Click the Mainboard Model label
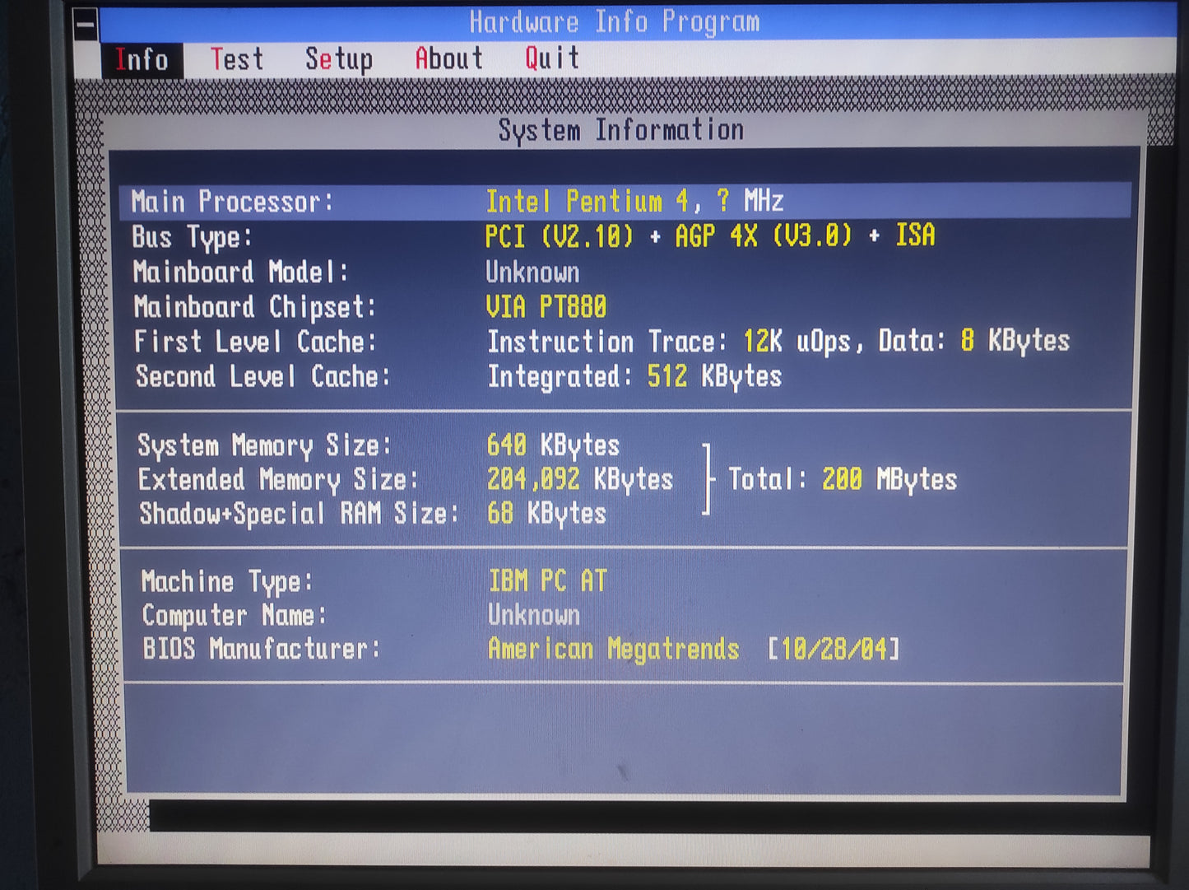The width and height of the screenshot is (1189, 890). [x=240, y=273]
